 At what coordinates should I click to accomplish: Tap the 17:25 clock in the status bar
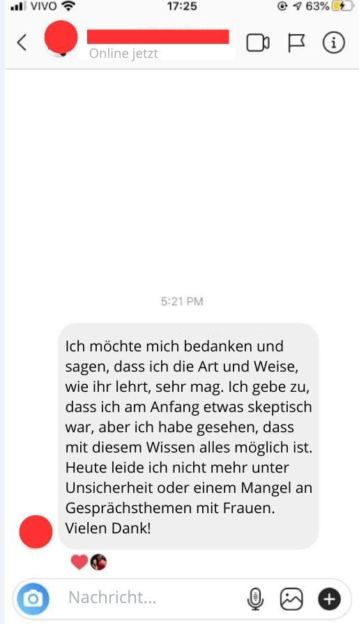[182, 6]
